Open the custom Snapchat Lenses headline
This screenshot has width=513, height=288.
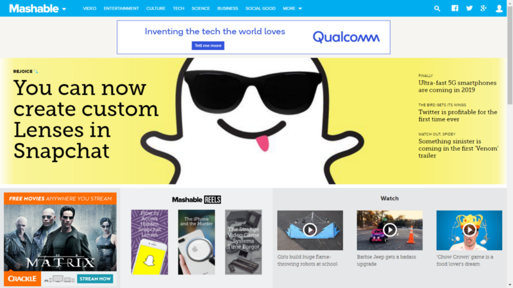pyautogui.click(x=86, y=119)
